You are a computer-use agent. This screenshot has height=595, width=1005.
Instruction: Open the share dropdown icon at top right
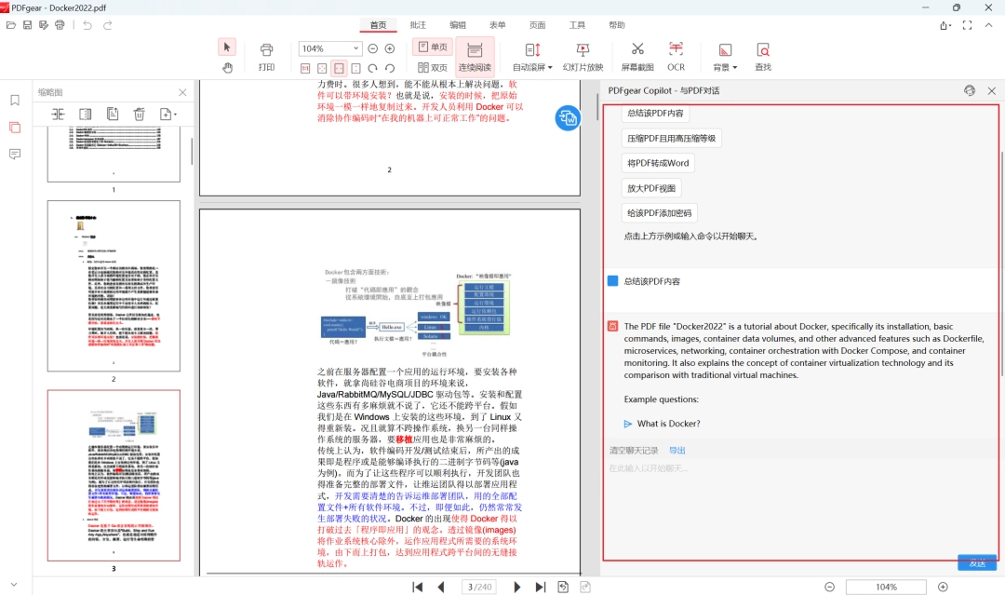945,25
